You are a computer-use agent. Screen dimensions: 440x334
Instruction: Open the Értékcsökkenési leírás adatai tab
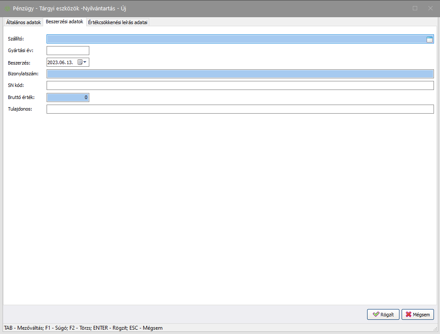pos(117,22)
